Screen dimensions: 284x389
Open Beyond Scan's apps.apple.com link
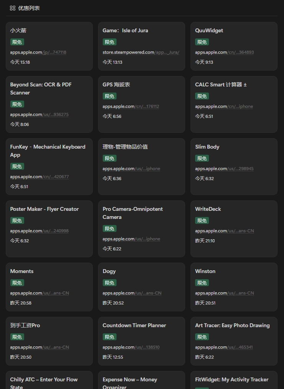tap(39, 114)
